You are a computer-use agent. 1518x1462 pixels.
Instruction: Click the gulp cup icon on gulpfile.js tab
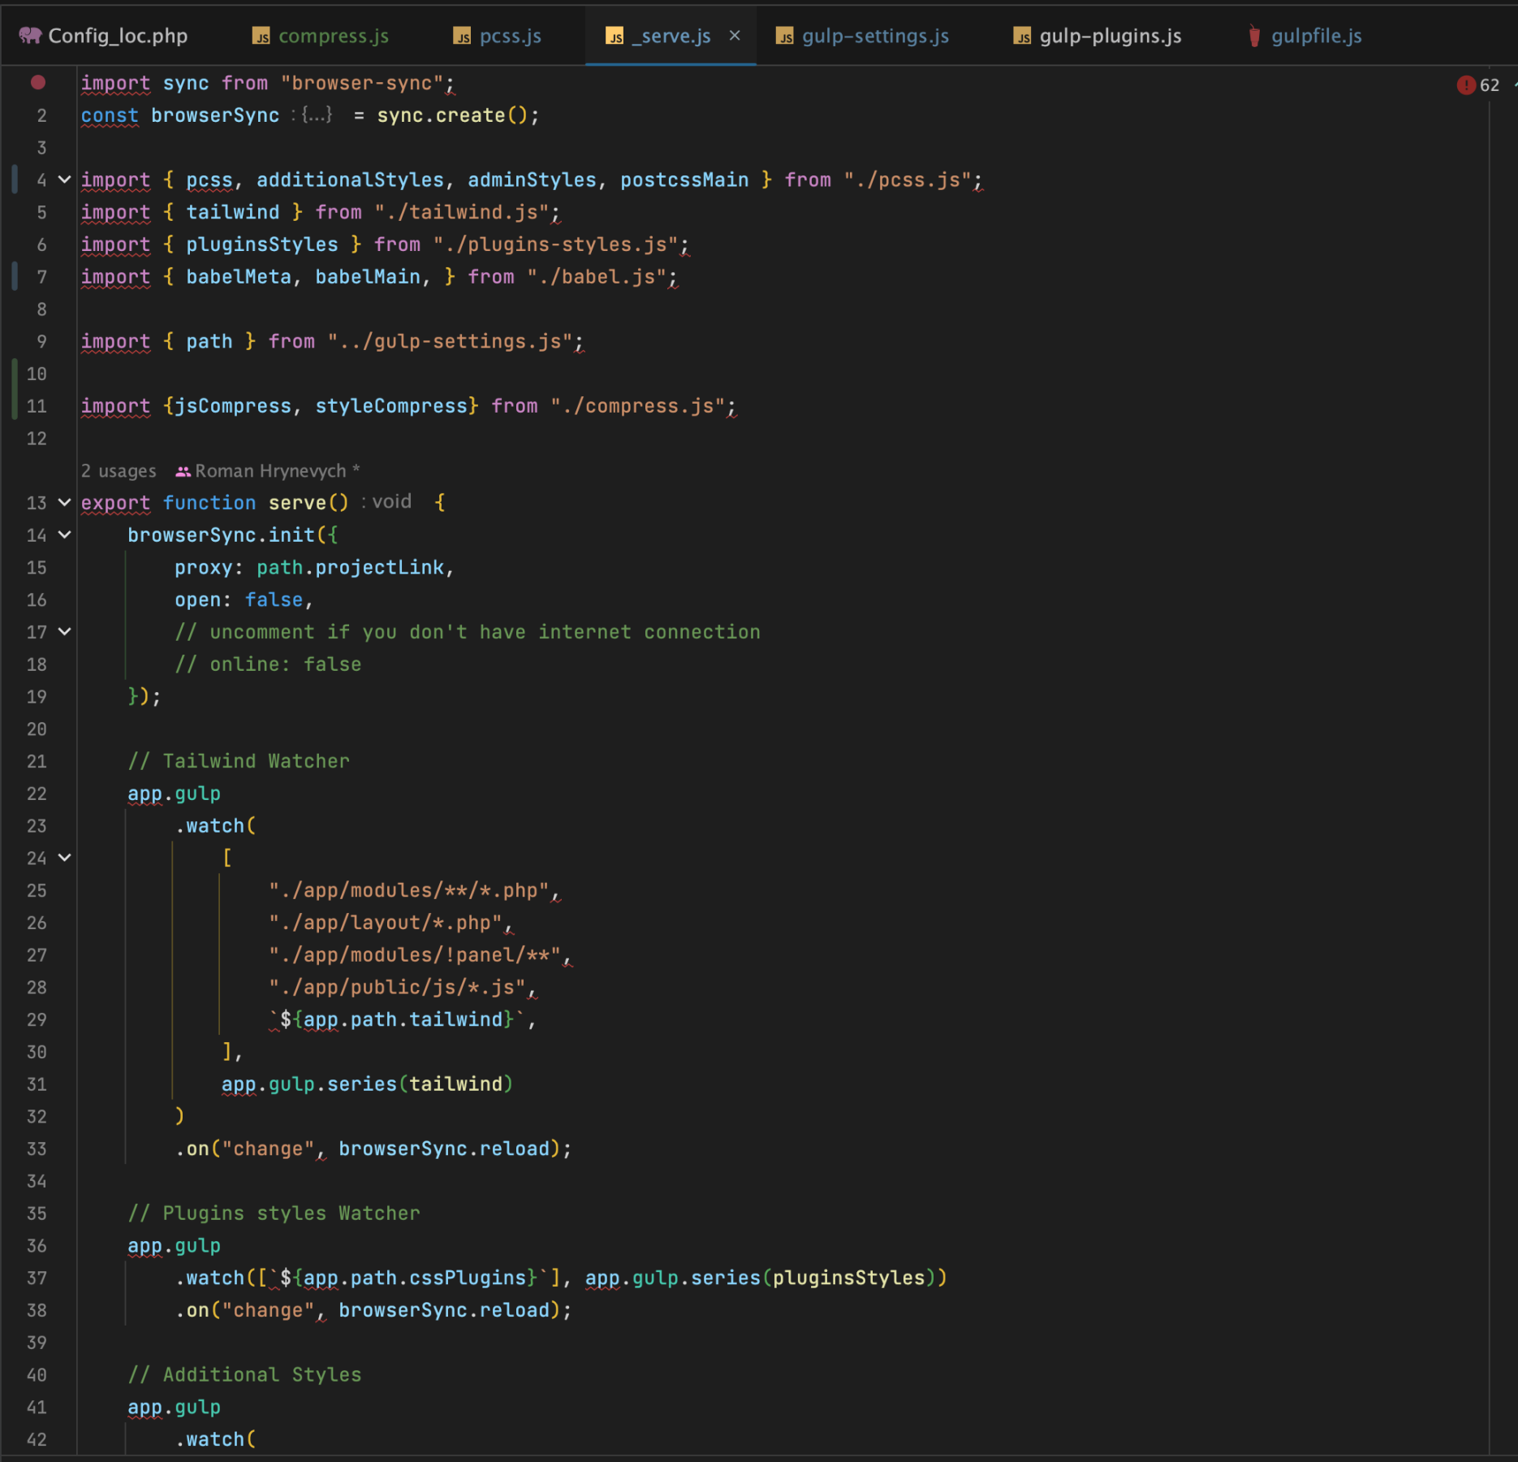(x=1254, y=36)
